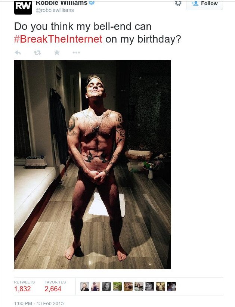Open the green nature avatar thumbnail

117,286
